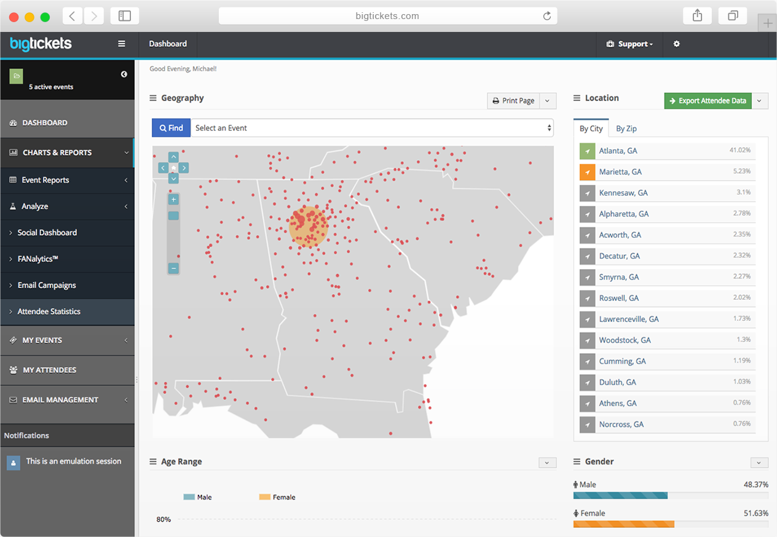This screenshot has width=777, height=537.
Task: Open the settings gear icon
Action: tap(676, 44)
